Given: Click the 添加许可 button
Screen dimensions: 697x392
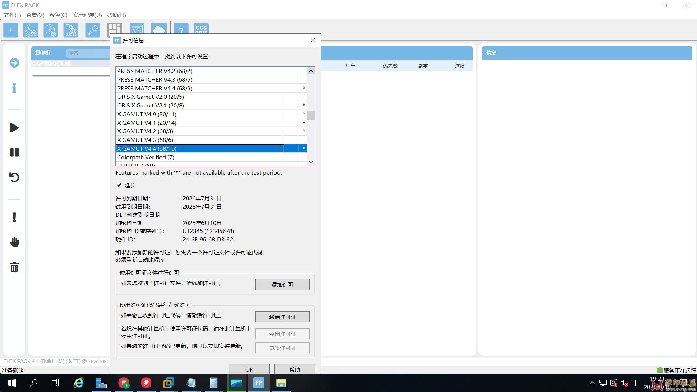Looking at the screenshot, I should point(282,285).
